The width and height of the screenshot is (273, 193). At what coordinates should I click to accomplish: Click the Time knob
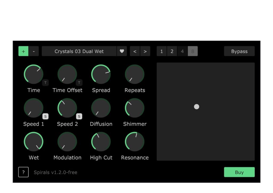point(34,74)
